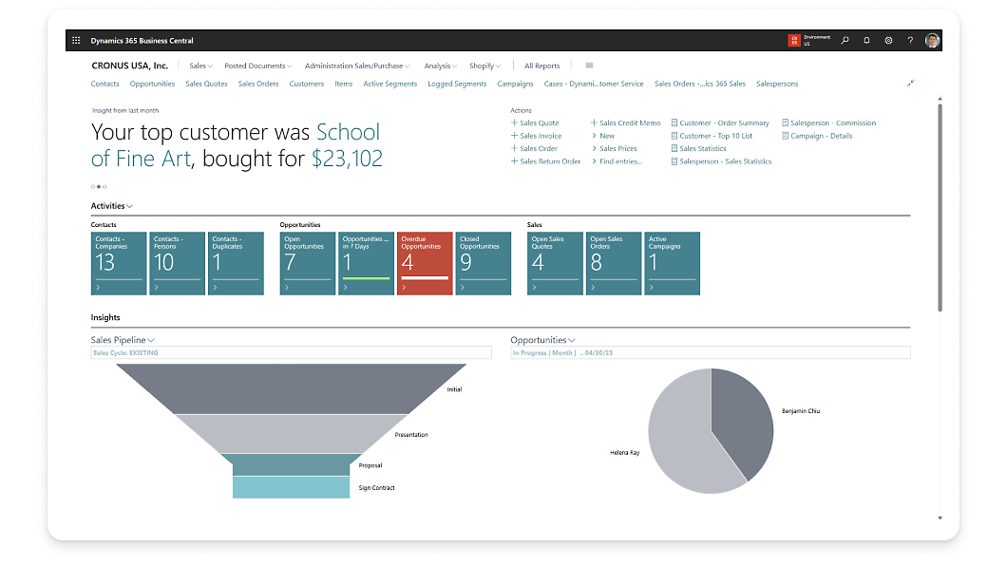Open Campaigns navigation link
Screen dimensions: 1007x566
point(515,84)
